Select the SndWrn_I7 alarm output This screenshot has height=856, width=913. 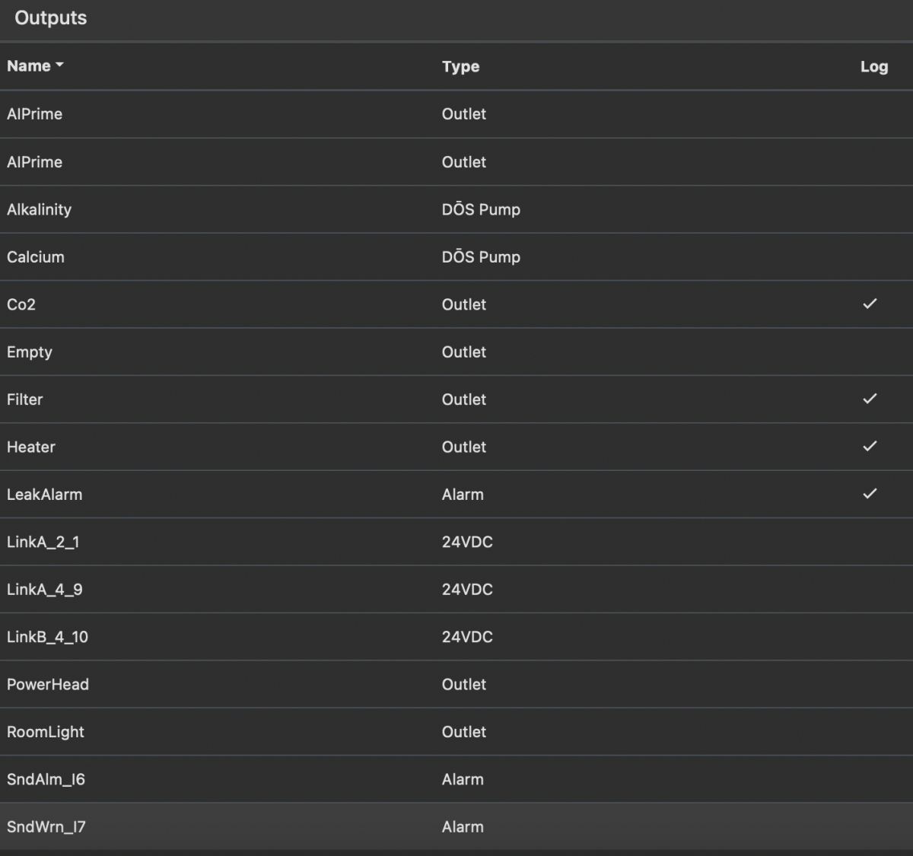click(46, 826)
